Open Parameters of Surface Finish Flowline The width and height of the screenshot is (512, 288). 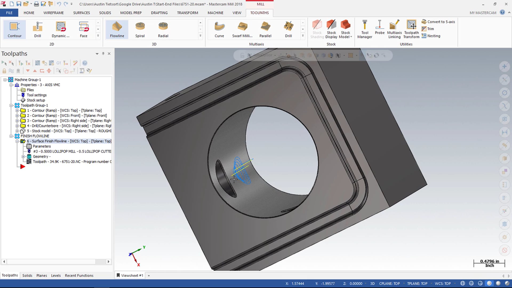(42, 146)
